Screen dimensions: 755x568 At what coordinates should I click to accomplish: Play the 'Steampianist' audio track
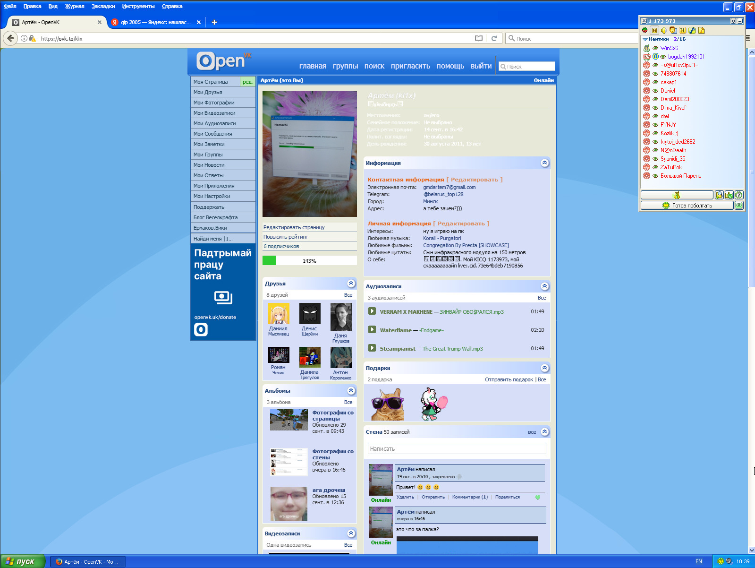(372, 348)
